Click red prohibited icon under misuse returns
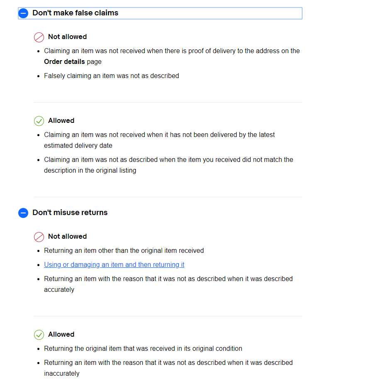Screen dimensions: 391x384 (39, 237)
